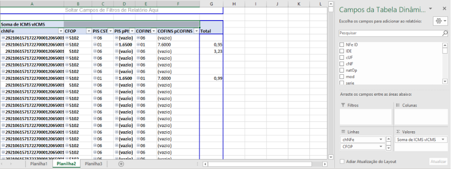Open the COFINS column E filter dropdown
The width and height of the screenshot is (451, 169).
click(154, 31)
